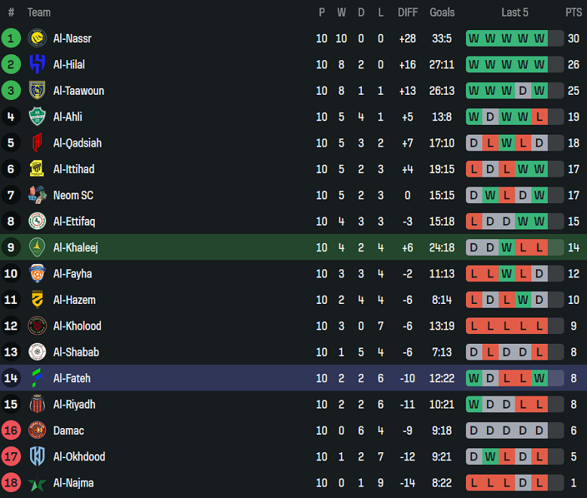Click rank 1 green position badge
587x498 pixels.
point(11,38)
